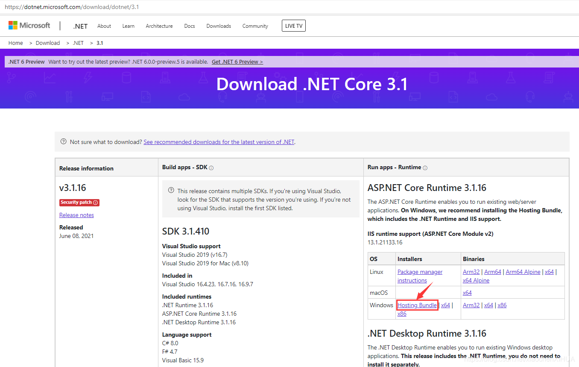579x367 pixels.
Task: Open Linux Package manager instructions link
Action: [420, 276]
